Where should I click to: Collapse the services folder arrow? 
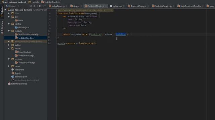(x=9, y=59)
